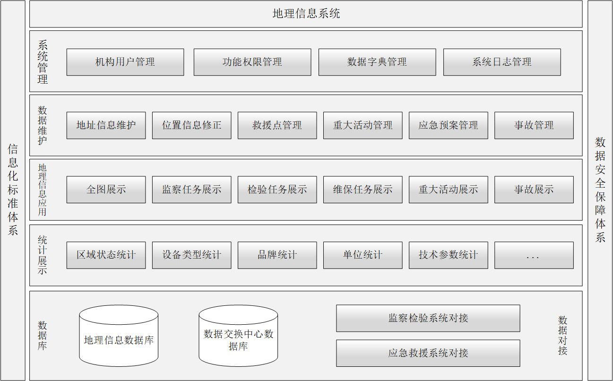Expand the "..." box for more statistics
Image resolution: width=613 pixels, height=381 pixels.
click(534, 255)
